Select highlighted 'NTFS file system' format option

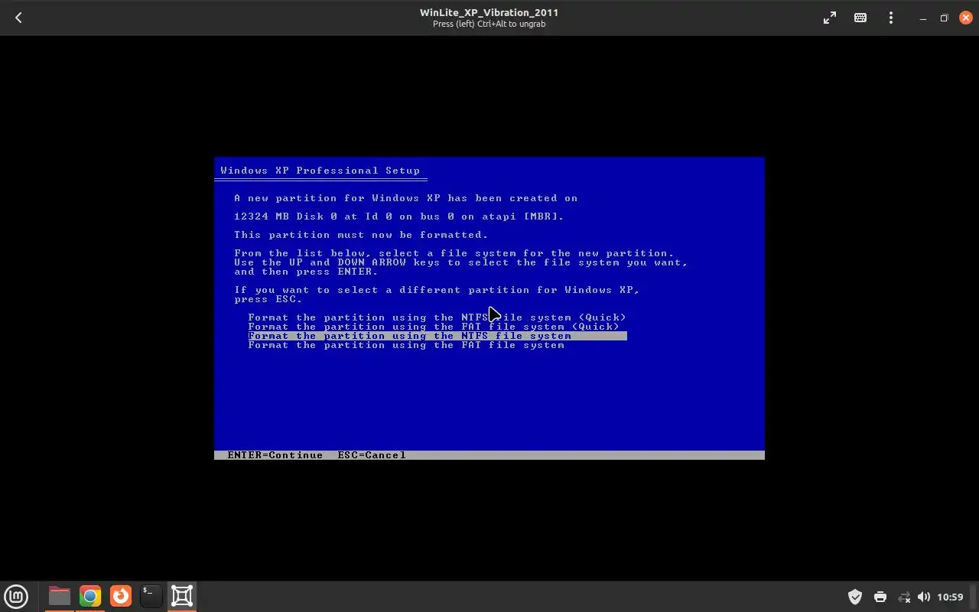(x=437, y=336)
